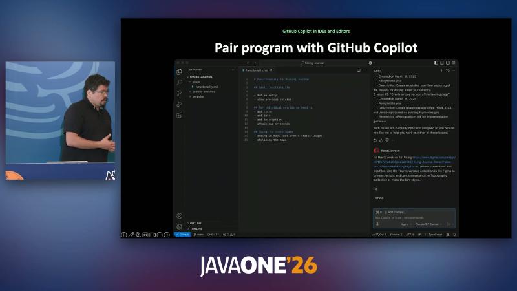Open the chat history icon

(x=447, y=70)
